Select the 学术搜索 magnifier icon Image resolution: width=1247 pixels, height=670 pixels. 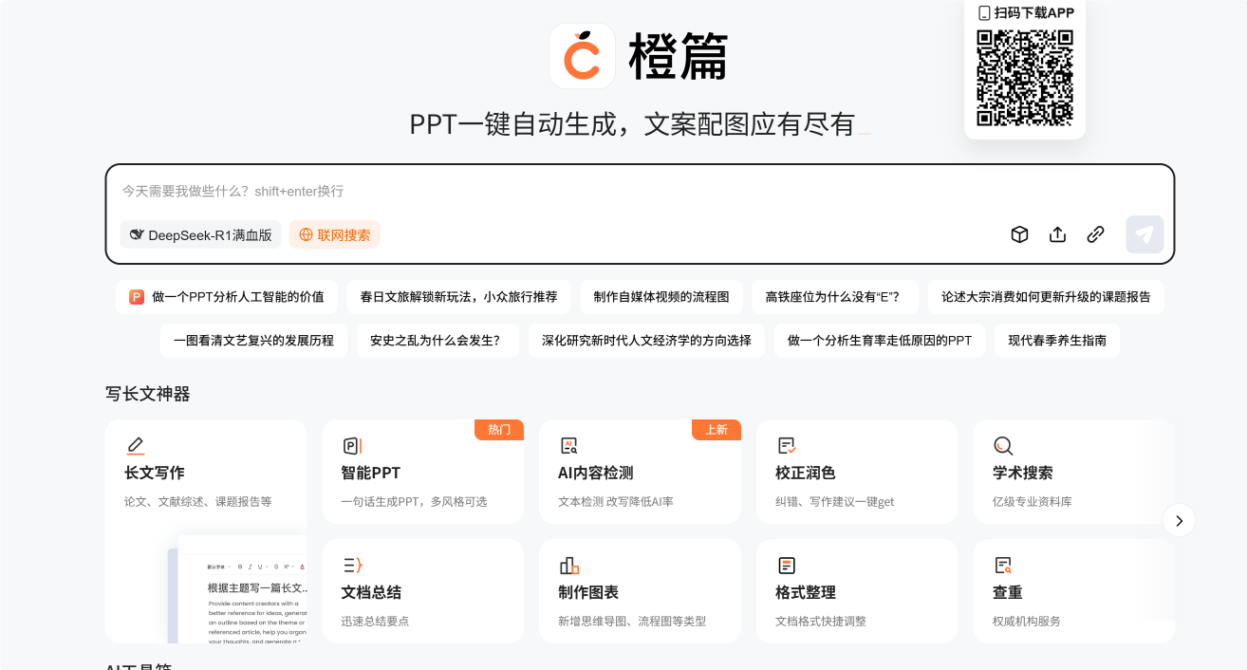(1003, 446)
